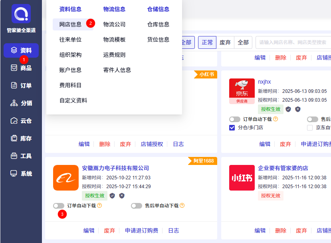Toggle 订单自动下载 for nxjhx store
The width and height of the screenshot is (331, 243).
click(x=235, y=119)
